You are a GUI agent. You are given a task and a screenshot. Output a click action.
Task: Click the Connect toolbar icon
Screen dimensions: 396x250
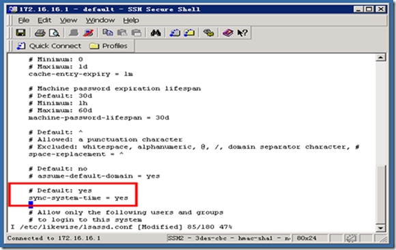[74, 33]
